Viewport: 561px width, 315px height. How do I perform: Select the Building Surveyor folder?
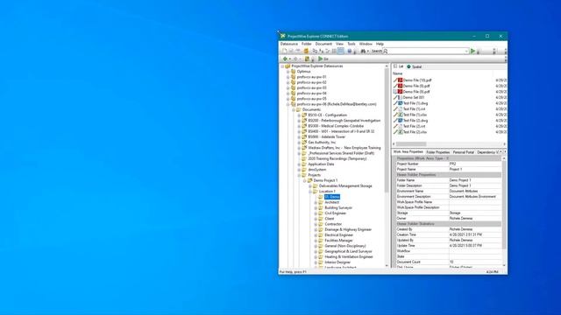coord(338,207)
